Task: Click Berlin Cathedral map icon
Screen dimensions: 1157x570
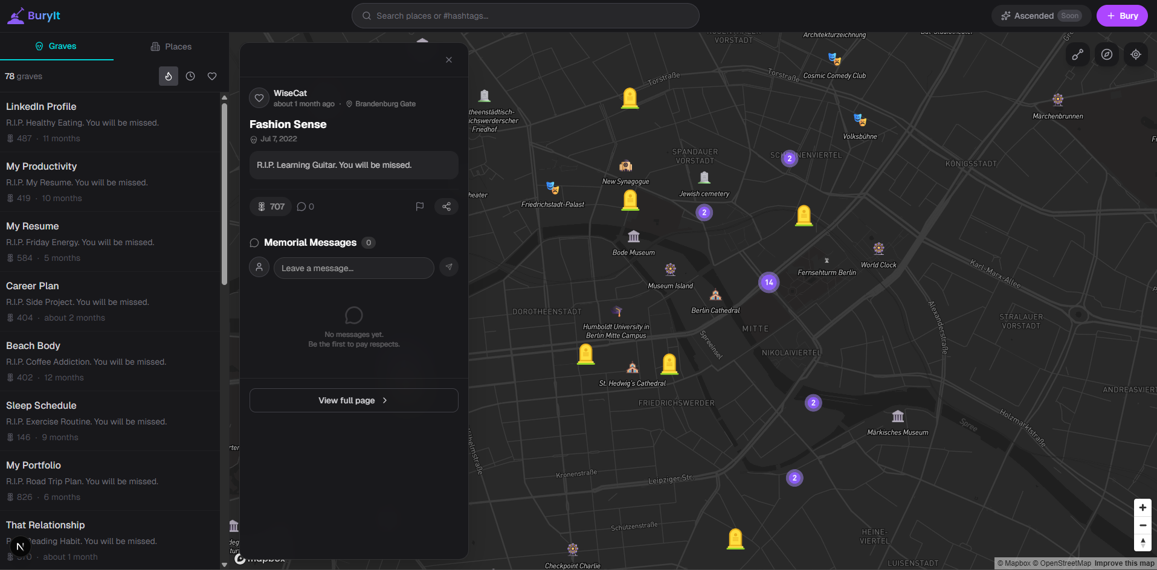Action: click(x=715, y=295)
